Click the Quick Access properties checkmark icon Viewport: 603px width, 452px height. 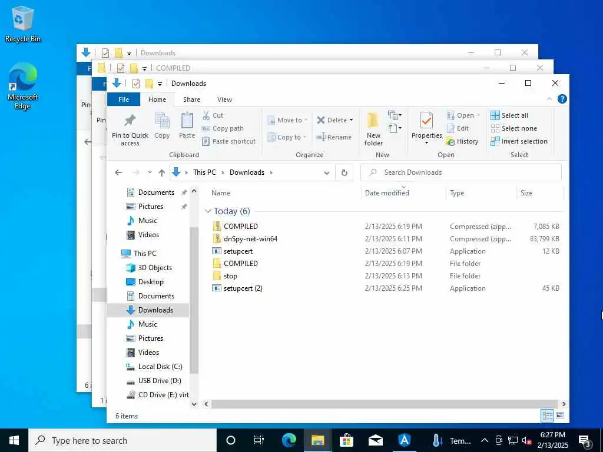point(136,84)
